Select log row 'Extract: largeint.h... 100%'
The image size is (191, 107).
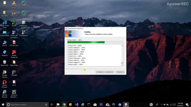point(76,50)
